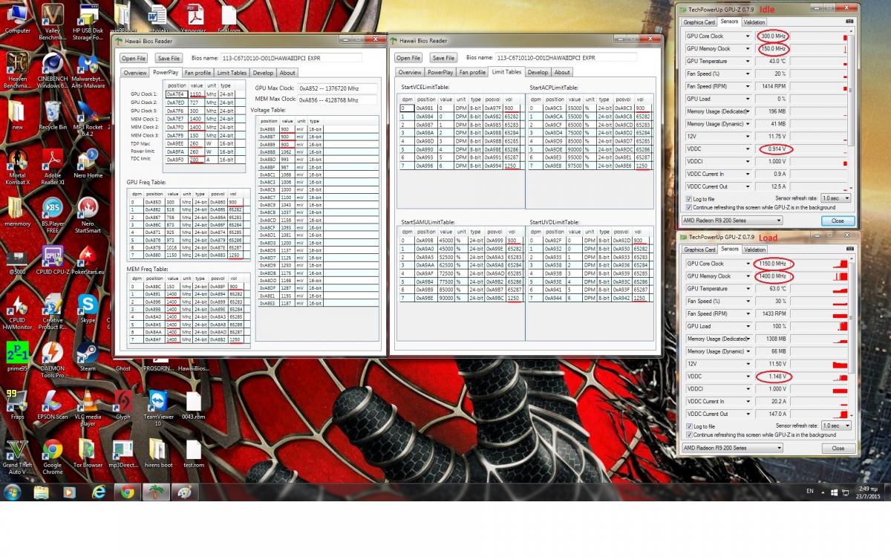Select the Hawaii Bios Reader taskbar button

[x=155, y=492]
